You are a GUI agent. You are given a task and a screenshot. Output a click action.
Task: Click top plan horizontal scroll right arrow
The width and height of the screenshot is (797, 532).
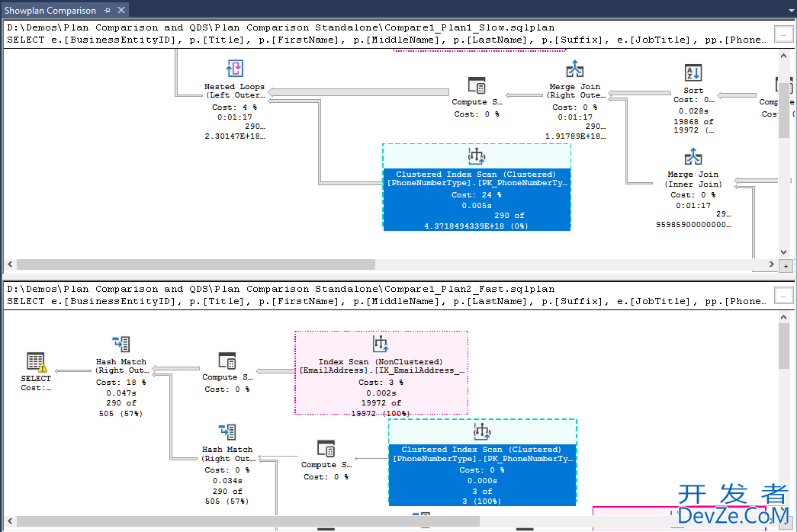[772, 264]
